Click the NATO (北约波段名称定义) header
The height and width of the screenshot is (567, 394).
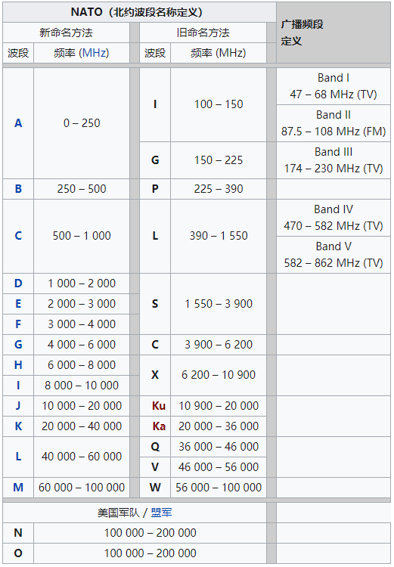139,12
